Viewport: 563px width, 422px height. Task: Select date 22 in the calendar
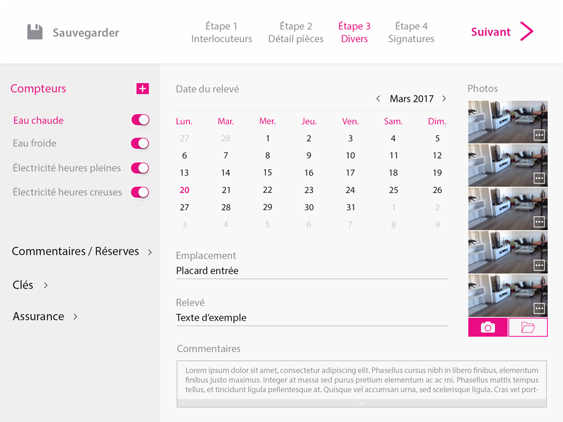click(267, 190)
